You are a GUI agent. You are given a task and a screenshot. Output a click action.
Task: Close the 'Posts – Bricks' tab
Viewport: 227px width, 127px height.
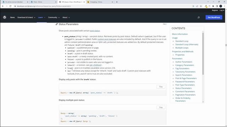(x=56, y=2)
